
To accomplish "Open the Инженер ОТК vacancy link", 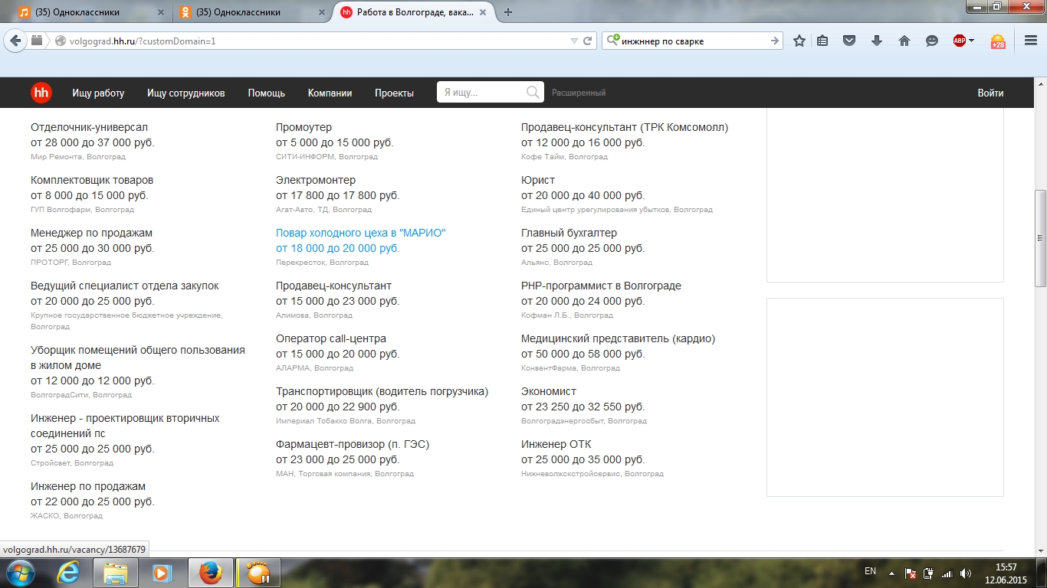I will click(x=556, y=444).
